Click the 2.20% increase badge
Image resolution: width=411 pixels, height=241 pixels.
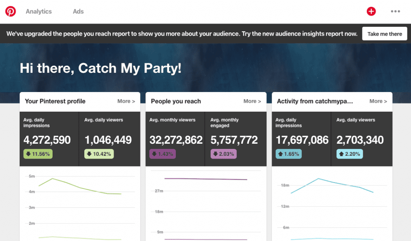pos(349,154)
